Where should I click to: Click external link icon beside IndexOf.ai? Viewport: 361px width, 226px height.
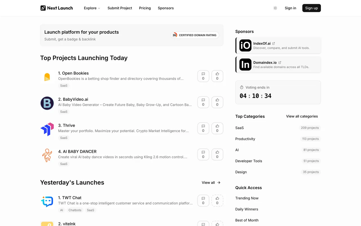tap(274, 44)
